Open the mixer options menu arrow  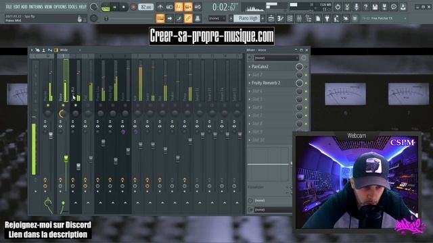[x=32, y=50]
